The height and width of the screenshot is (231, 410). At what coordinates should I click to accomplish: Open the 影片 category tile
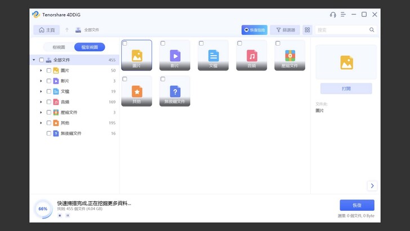[x=175, y=55]
